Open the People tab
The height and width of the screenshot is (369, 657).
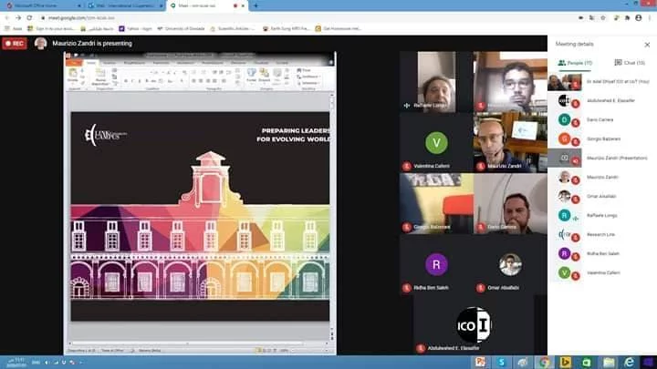tap(575, 63)
